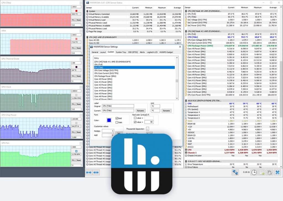Image resolution: width=283 pixels, height=201 pixels.
Task: Click the Rename button next to Current label
Action: 140,110
